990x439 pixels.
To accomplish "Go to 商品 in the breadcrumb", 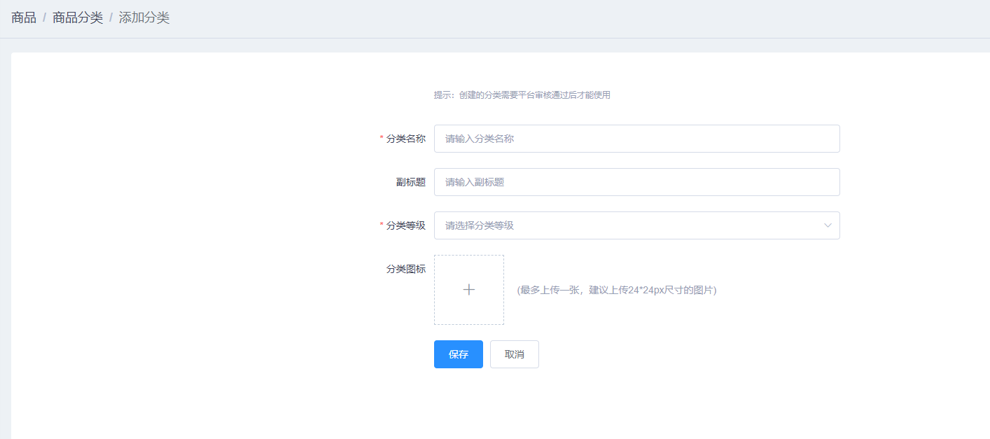I will click(x=24, y=18).
